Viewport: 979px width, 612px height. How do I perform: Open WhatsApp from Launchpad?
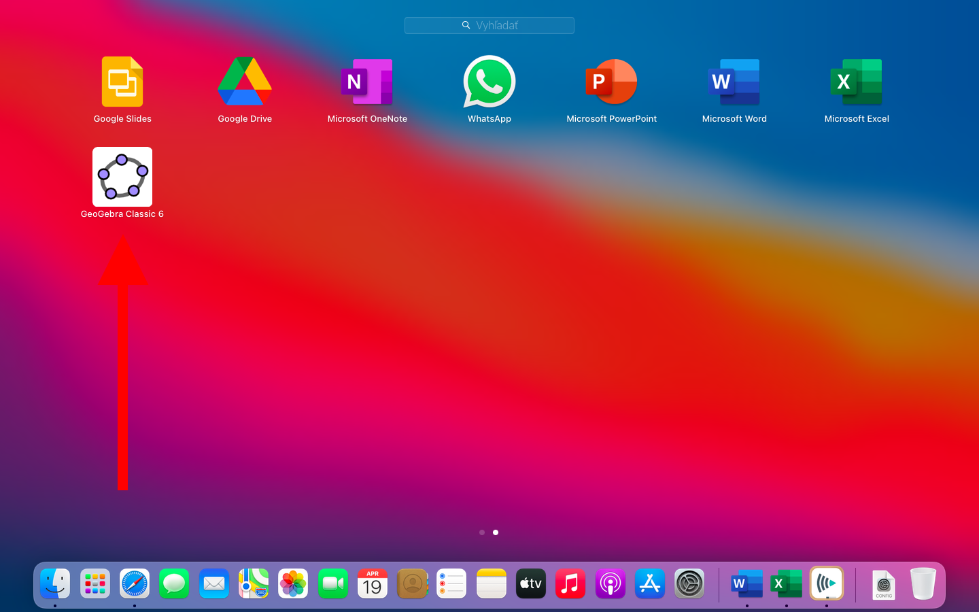(489, 82)
